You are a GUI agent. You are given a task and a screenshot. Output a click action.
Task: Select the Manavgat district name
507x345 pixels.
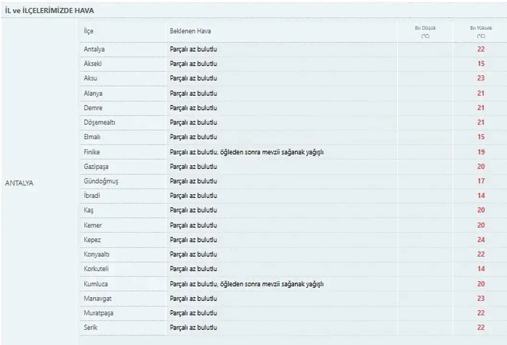(x=97, y=299)
